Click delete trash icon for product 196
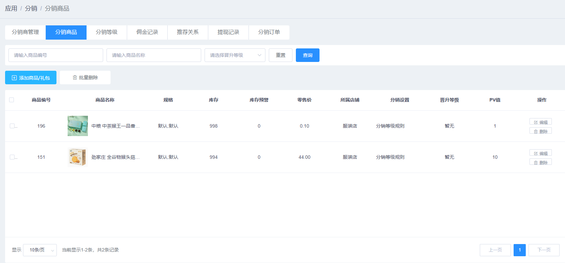The width and height of the screenshot is (565, 263). [x=536, y=131]
